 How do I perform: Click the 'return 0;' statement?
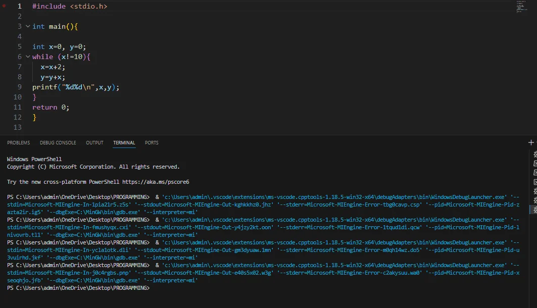coord(51,107)
